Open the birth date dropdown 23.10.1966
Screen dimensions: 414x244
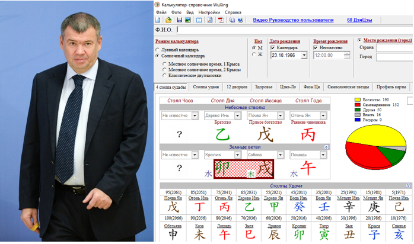coord(304,55)
